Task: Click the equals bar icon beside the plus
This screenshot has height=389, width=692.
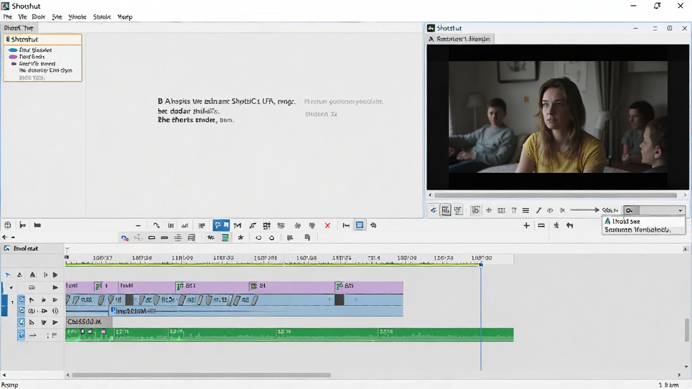Action: coord(541,226)
